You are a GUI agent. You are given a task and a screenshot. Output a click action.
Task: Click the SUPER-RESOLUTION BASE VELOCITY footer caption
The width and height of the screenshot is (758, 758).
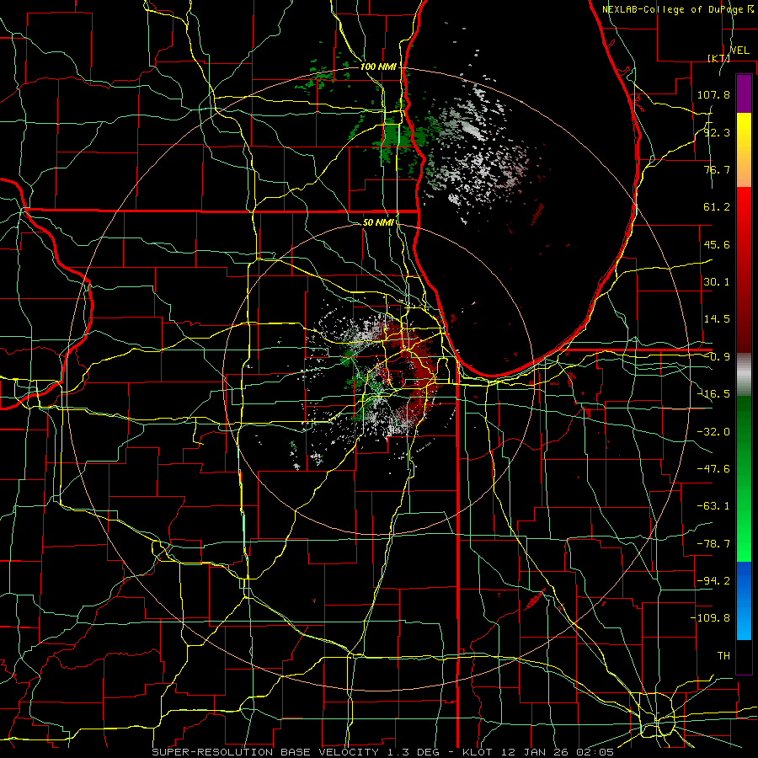383,752
